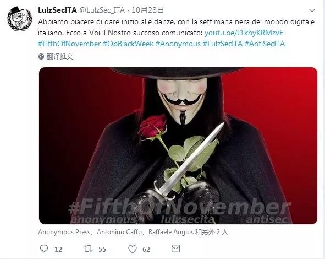Open the 10月28日 tweet timestamp
The width and height of the screenshot is (325, 259).
147,10
